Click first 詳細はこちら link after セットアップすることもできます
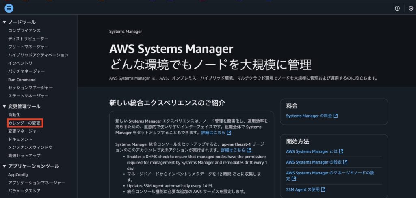416x198 pixels. [213, 133]
